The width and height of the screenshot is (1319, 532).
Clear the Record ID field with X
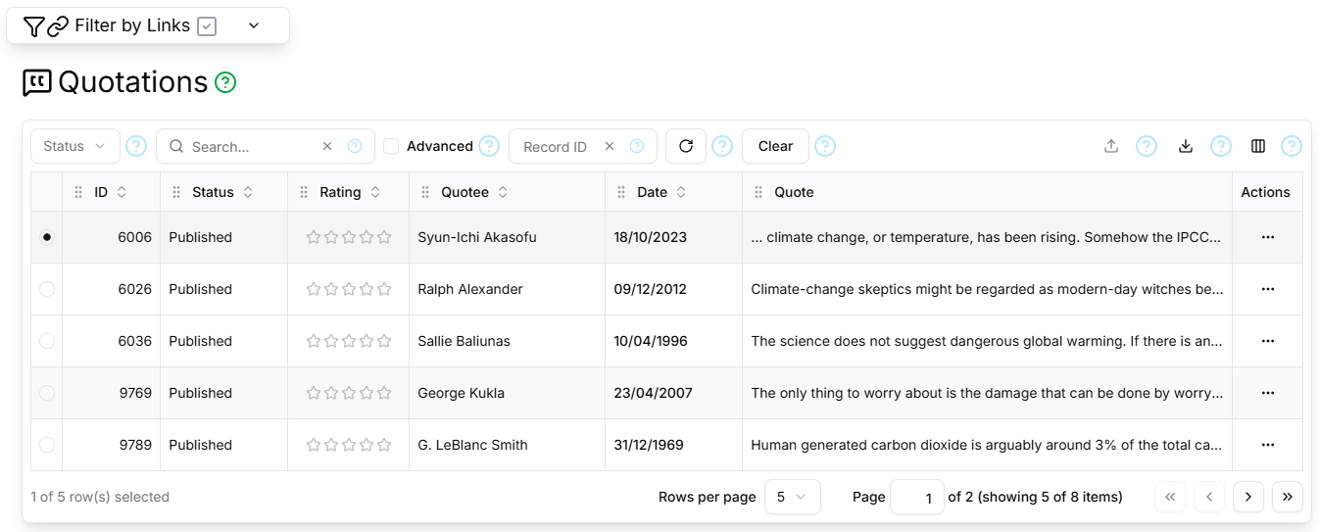click(610, 146)
